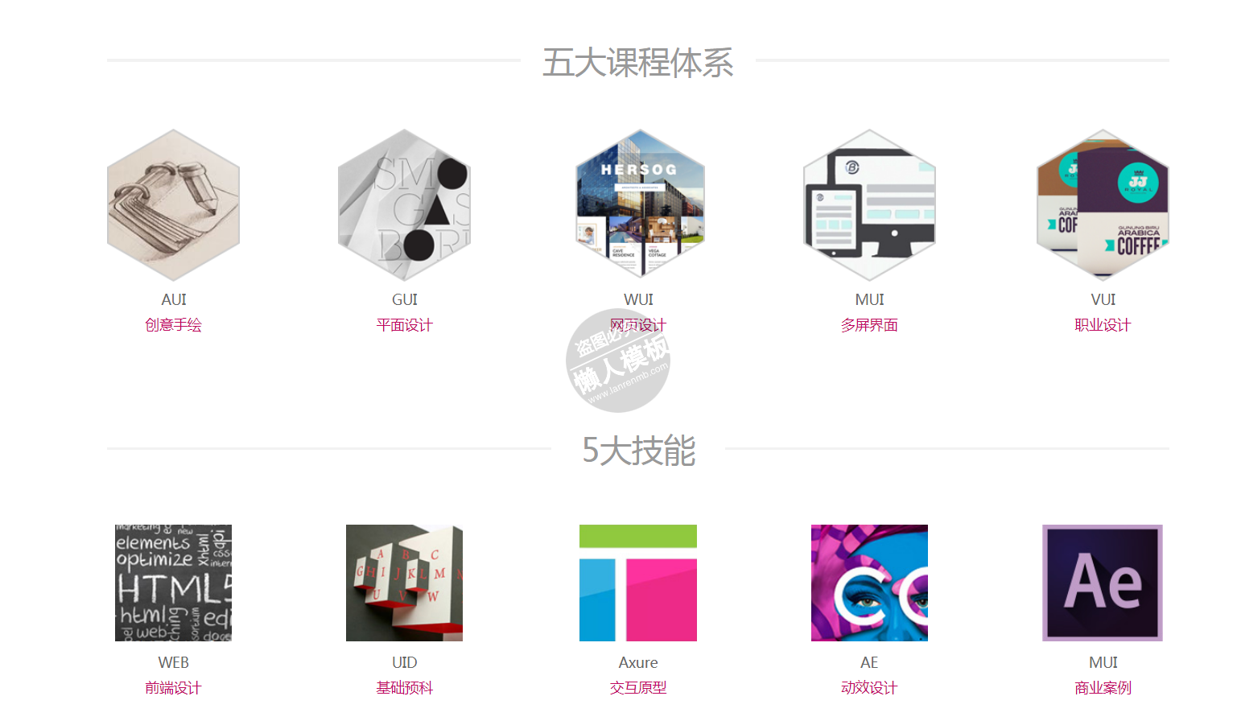Click the AE blue face artwork thumbnail
Viewport: 1237px width, 721px height.
point(869,583)
